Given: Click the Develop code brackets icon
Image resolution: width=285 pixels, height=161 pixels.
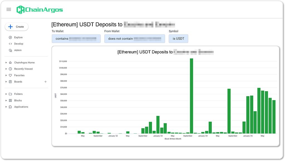Looking at the screenshot, I should click(10, 44).
